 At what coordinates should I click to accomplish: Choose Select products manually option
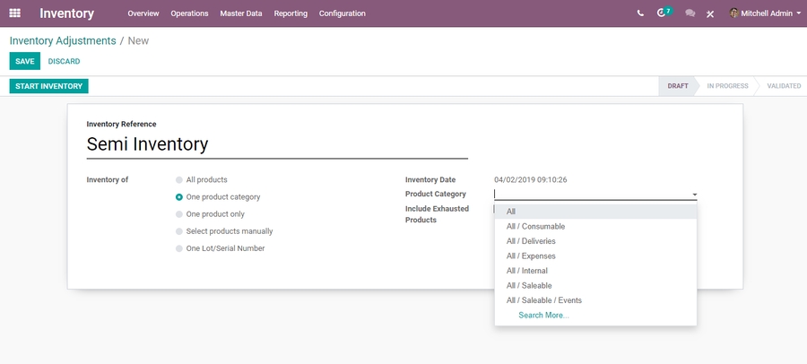pos(179,231)
